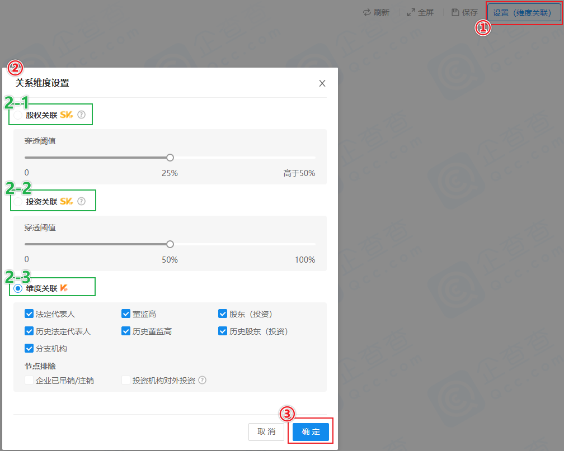Click the 确定 confirm button
The height and width of the screenshot is (451, 564).
tap(311, 431)
